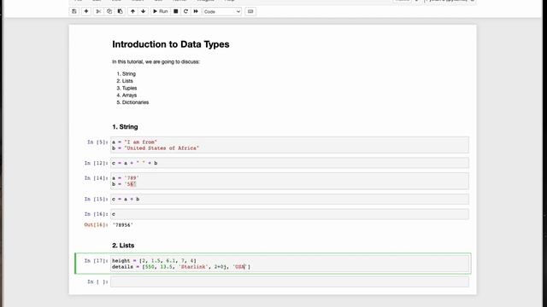
Task: Move selected cell up with arrow icon
Action: point(132,11)
